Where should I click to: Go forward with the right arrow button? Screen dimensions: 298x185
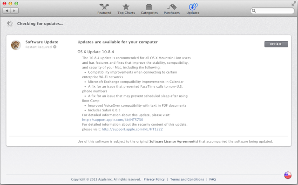(x=14, y=11)
